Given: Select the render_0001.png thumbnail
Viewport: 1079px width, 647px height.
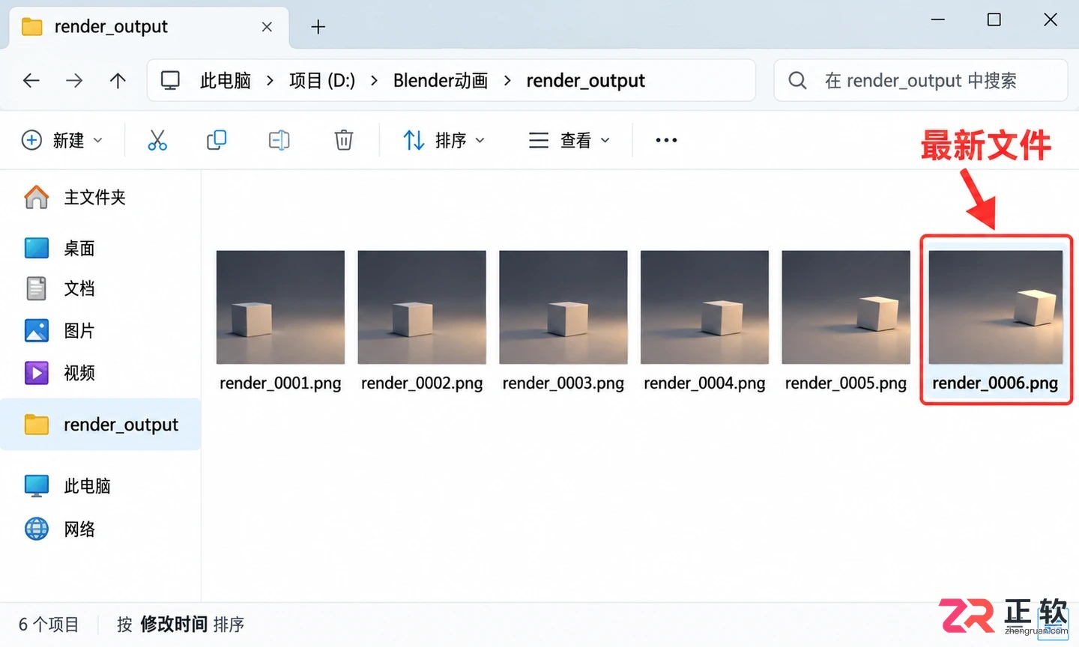Looking at the screenshot, I should pyautogui.click(x=280, y=307).
